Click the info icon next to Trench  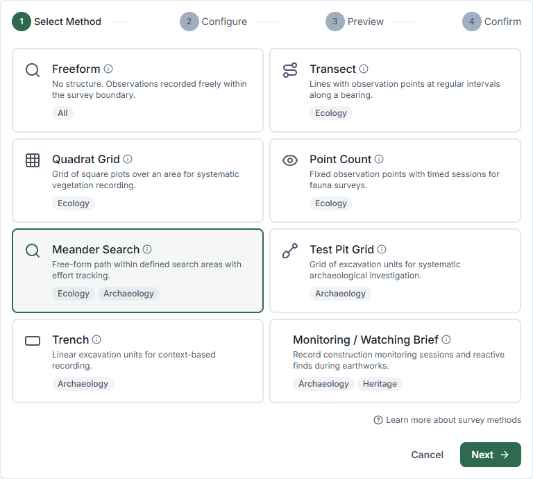(x=96, y=339)
